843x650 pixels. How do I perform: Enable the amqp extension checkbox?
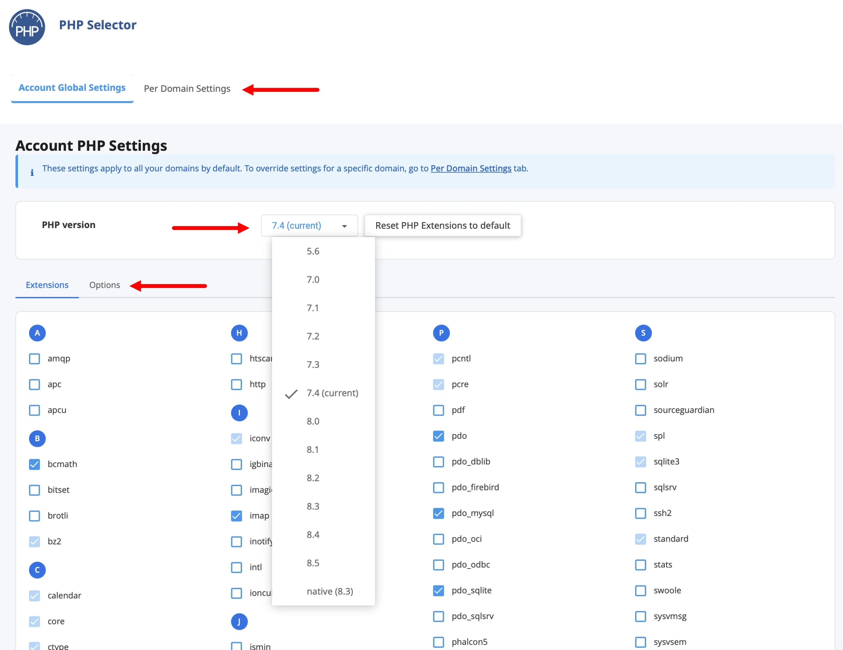click(35, 359)
